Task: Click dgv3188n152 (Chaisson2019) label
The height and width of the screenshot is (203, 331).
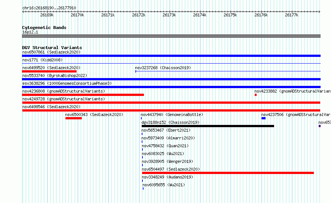Action: tap(170, 122)
